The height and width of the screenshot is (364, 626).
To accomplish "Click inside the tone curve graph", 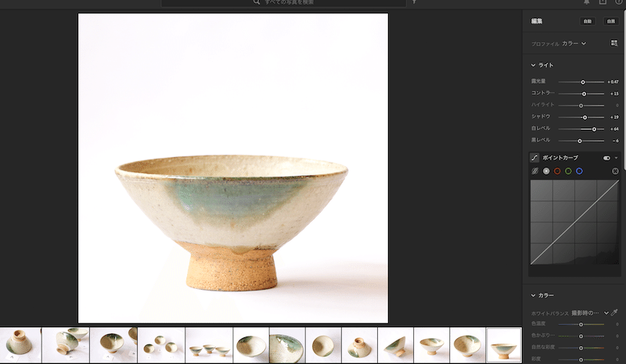I will [574, 222].
